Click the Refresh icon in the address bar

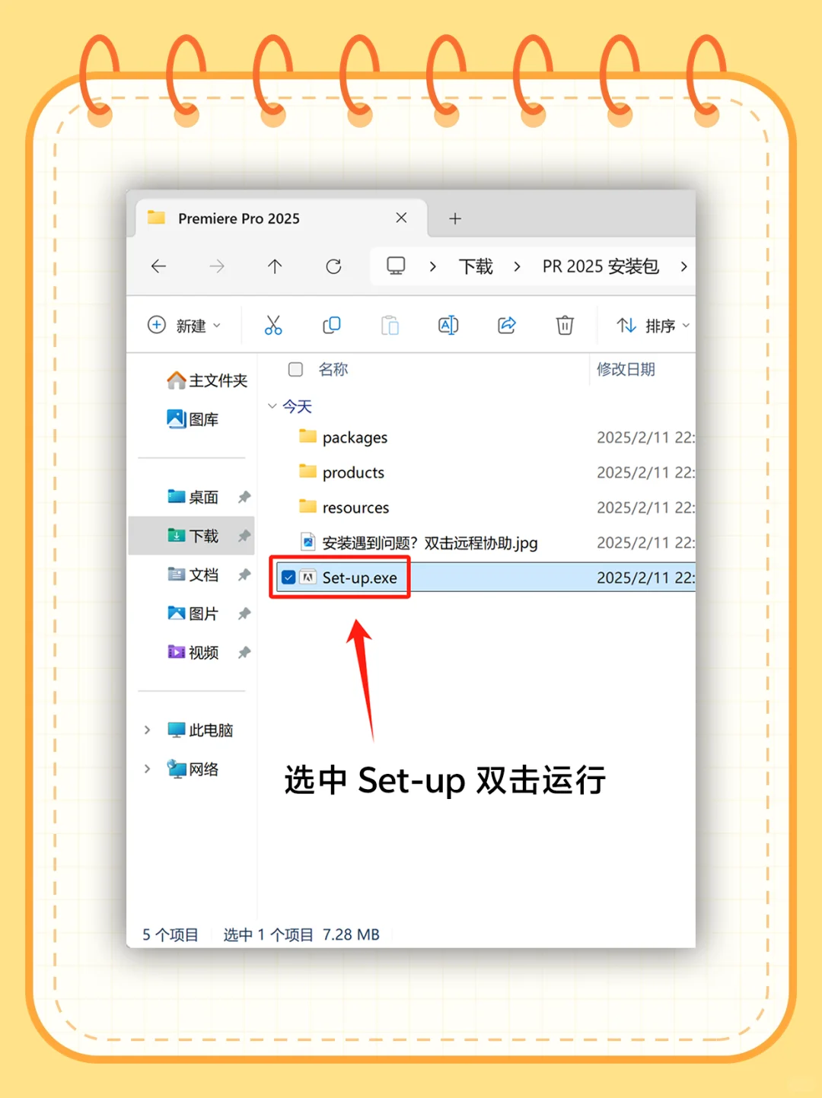click(x=333, y=266)
